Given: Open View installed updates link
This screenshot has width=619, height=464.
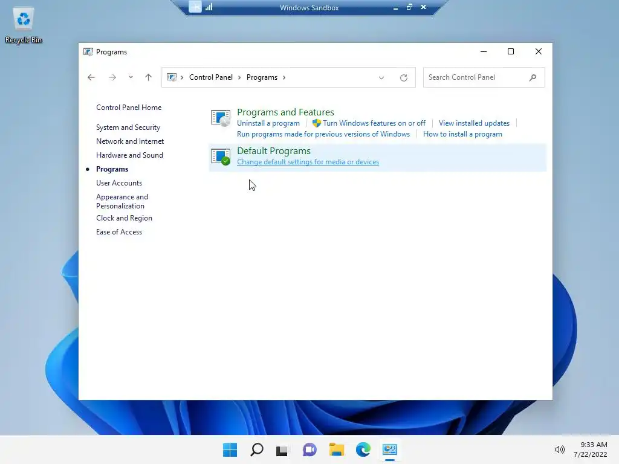Looking at the screenshot, I should 474,123.
